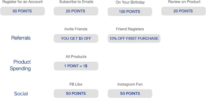
Task: Click the 50 POINTS button under Register for an Account
Action: coord(22,11)
